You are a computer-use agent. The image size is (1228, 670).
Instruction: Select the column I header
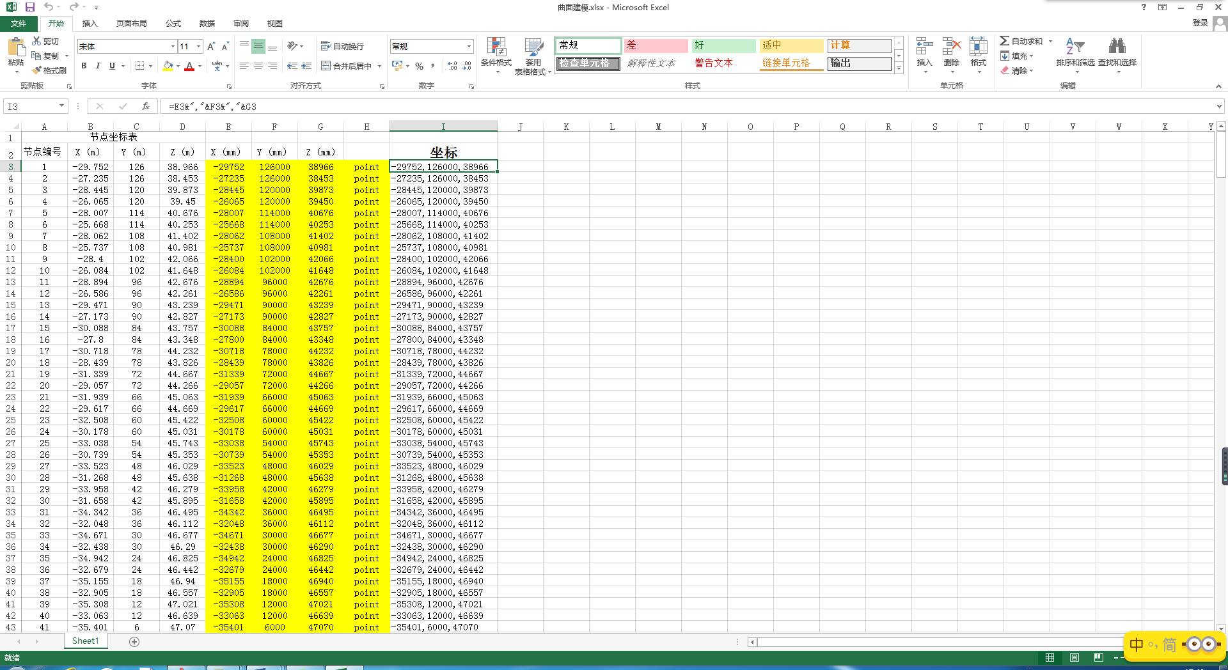point(443,127)
